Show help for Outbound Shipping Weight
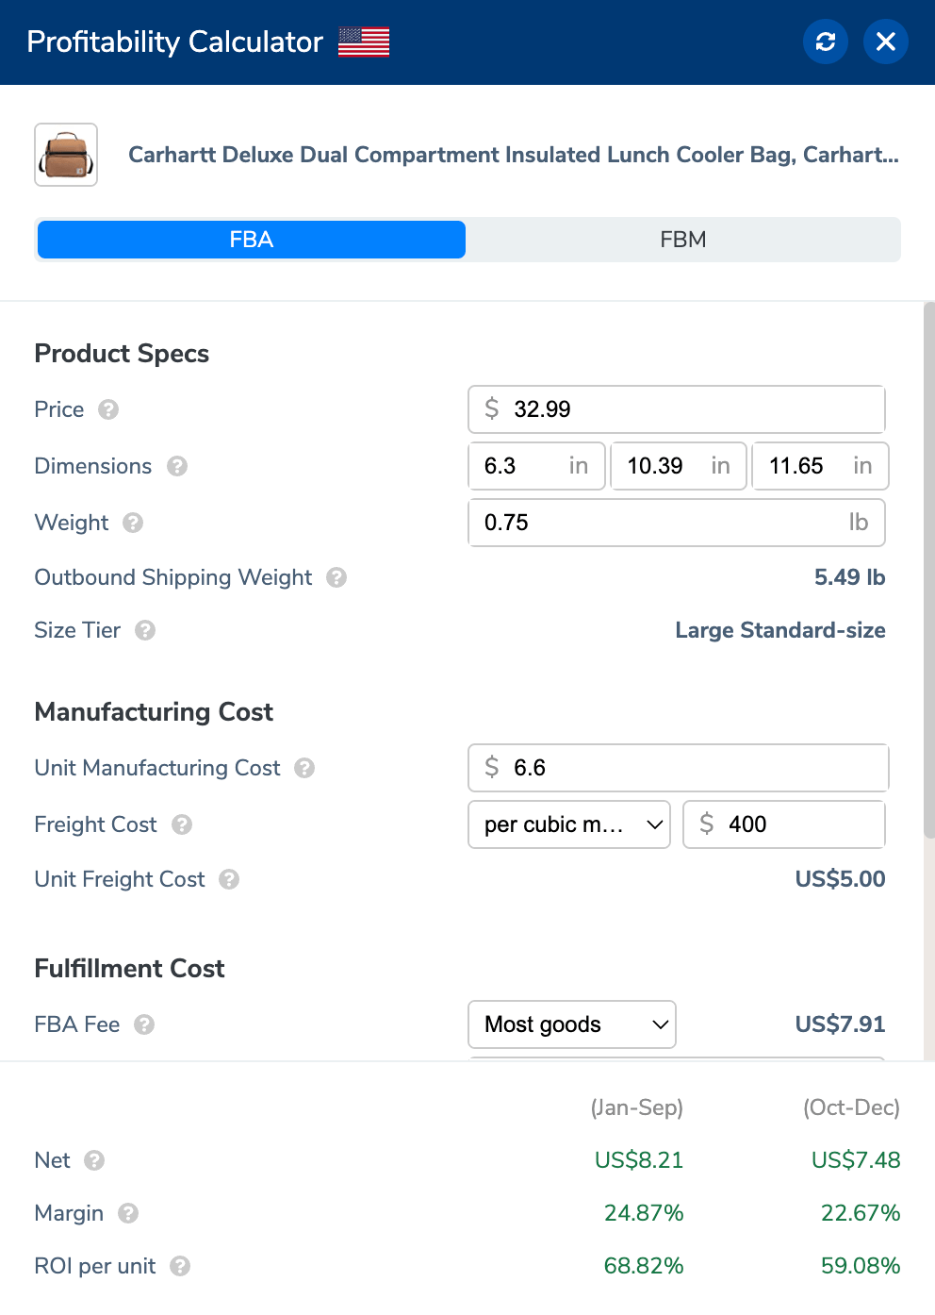Viewport: 935px width, 1315px height. (336, 577)
